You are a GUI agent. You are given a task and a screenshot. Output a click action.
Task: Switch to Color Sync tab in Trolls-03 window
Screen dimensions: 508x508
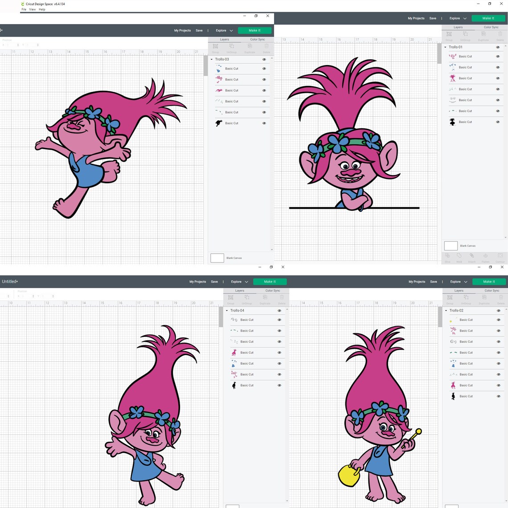pyautogui.click(x=258, y=40)
